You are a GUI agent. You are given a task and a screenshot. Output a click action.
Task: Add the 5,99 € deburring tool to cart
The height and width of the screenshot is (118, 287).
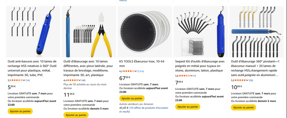click(x=20, y=111)
